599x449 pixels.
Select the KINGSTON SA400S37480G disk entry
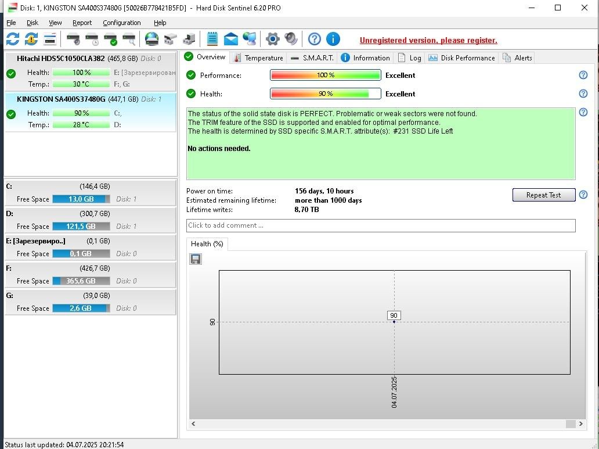click(91, 112)
